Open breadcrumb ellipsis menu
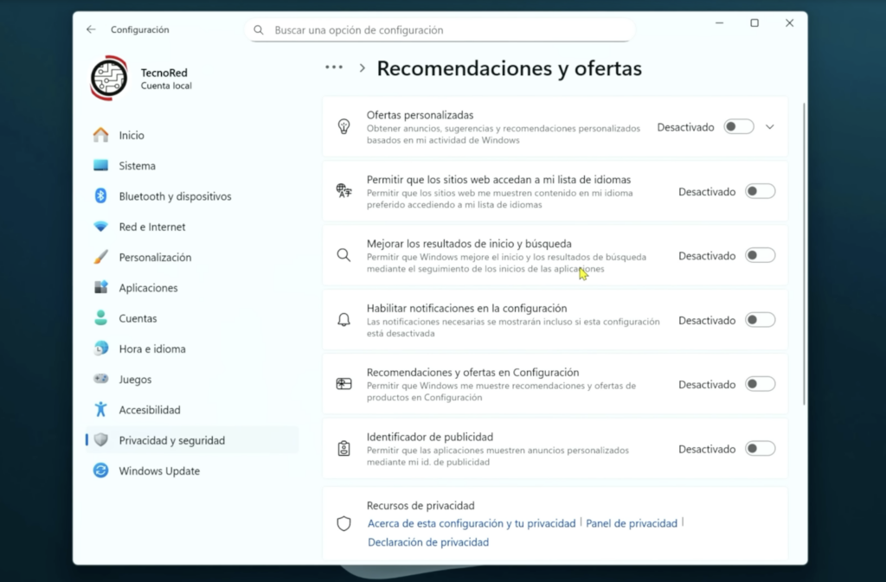The height and width of the screenshot is (582, 886). [x=334, y=67]
